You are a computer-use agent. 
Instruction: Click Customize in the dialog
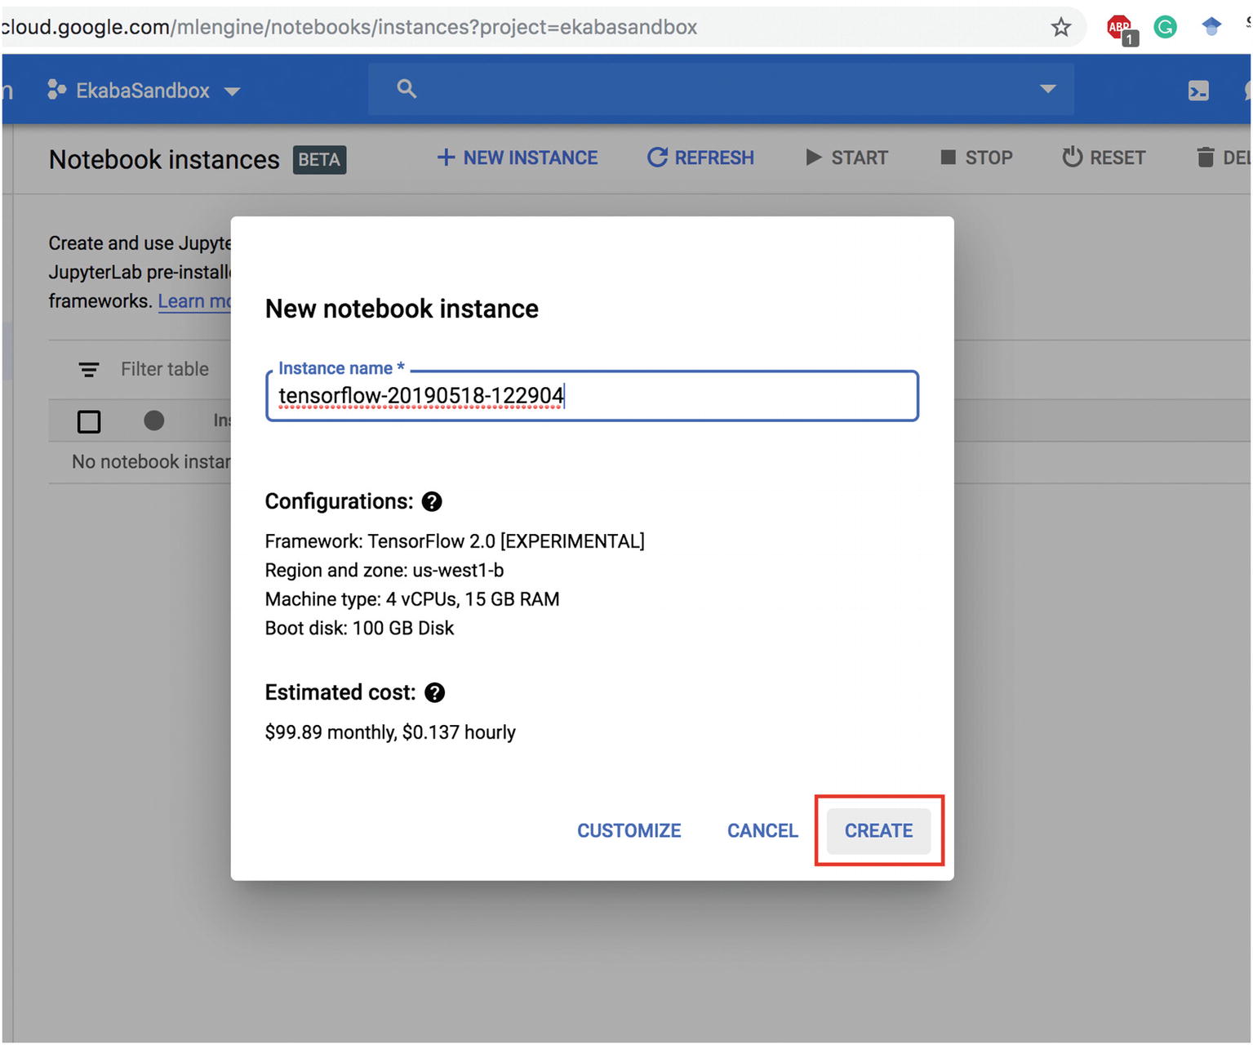point(629,830)
